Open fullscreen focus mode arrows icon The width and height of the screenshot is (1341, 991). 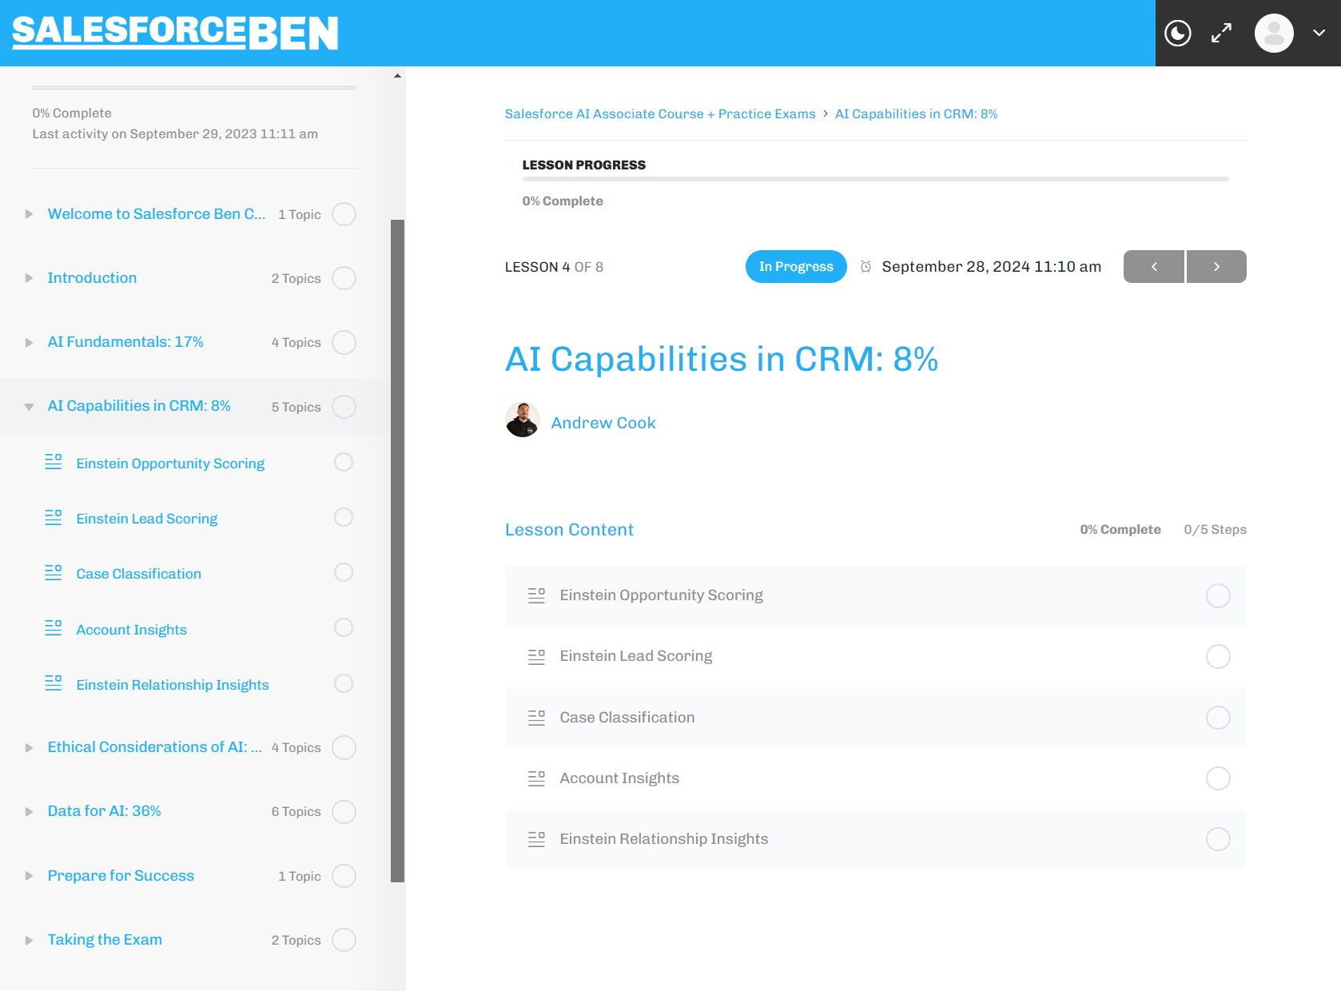pos(1221,34)
